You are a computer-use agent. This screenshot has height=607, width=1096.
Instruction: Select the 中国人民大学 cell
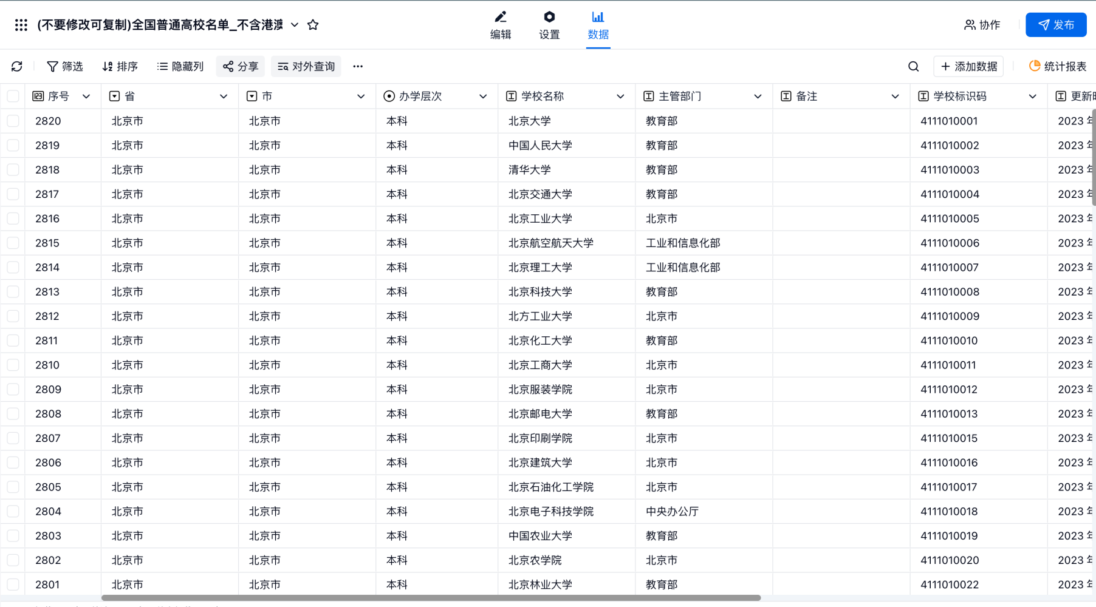[566, 145]
